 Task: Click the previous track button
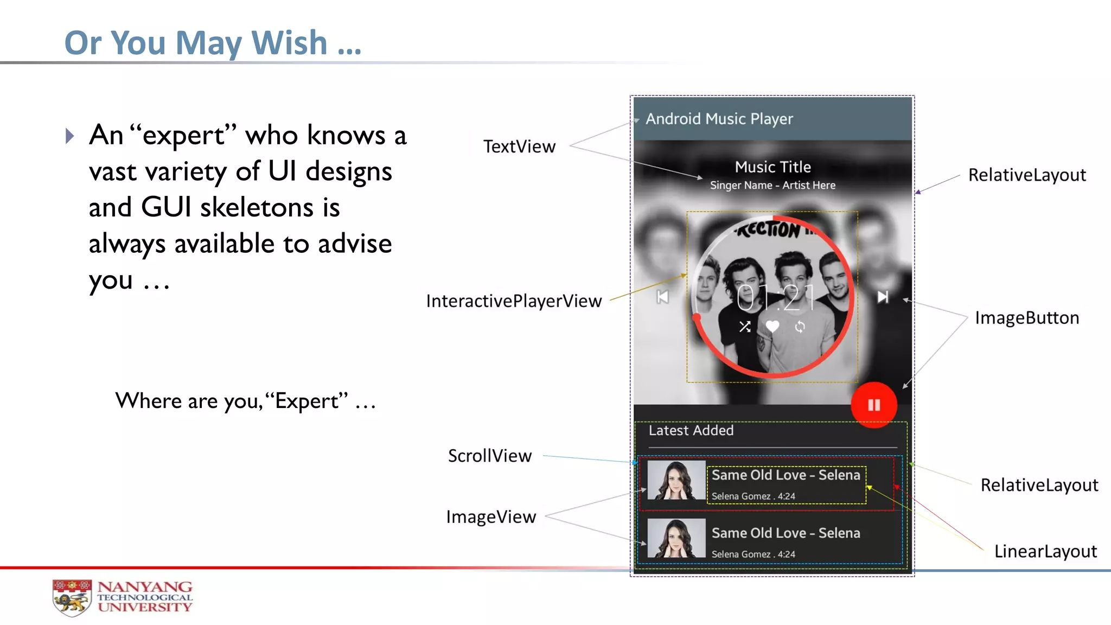tap(663, 297)
